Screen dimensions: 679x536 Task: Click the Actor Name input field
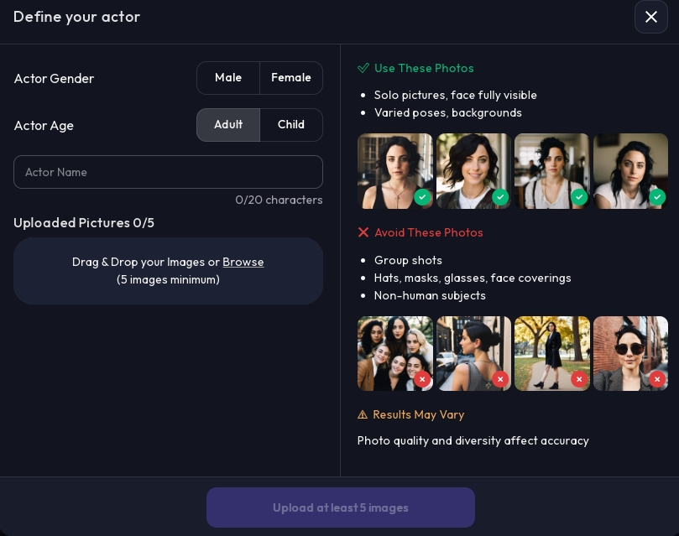click(x=168, y=172)
